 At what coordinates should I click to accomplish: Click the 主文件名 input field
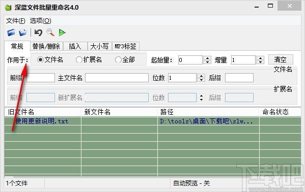[x=117, y=78]
